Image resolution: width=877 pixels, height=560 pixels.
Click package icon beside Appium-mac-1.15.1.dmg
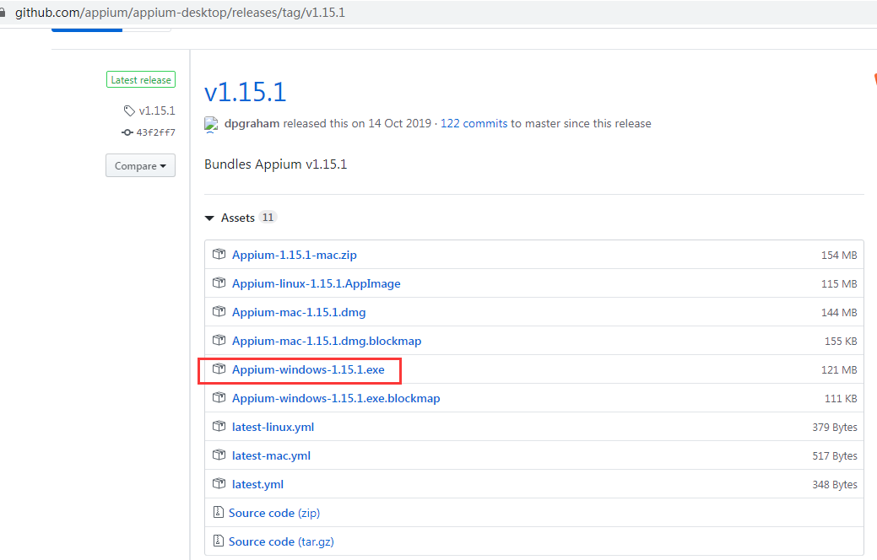pos(219,311)
